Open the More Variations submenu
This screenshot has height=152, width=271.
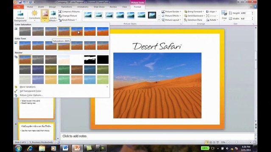click(x=61, y=87)
